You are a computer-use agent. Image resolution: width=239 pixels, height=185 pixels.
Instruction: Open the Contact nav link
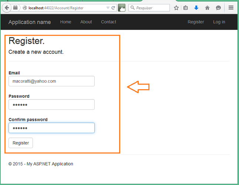[x=108, y=22]
